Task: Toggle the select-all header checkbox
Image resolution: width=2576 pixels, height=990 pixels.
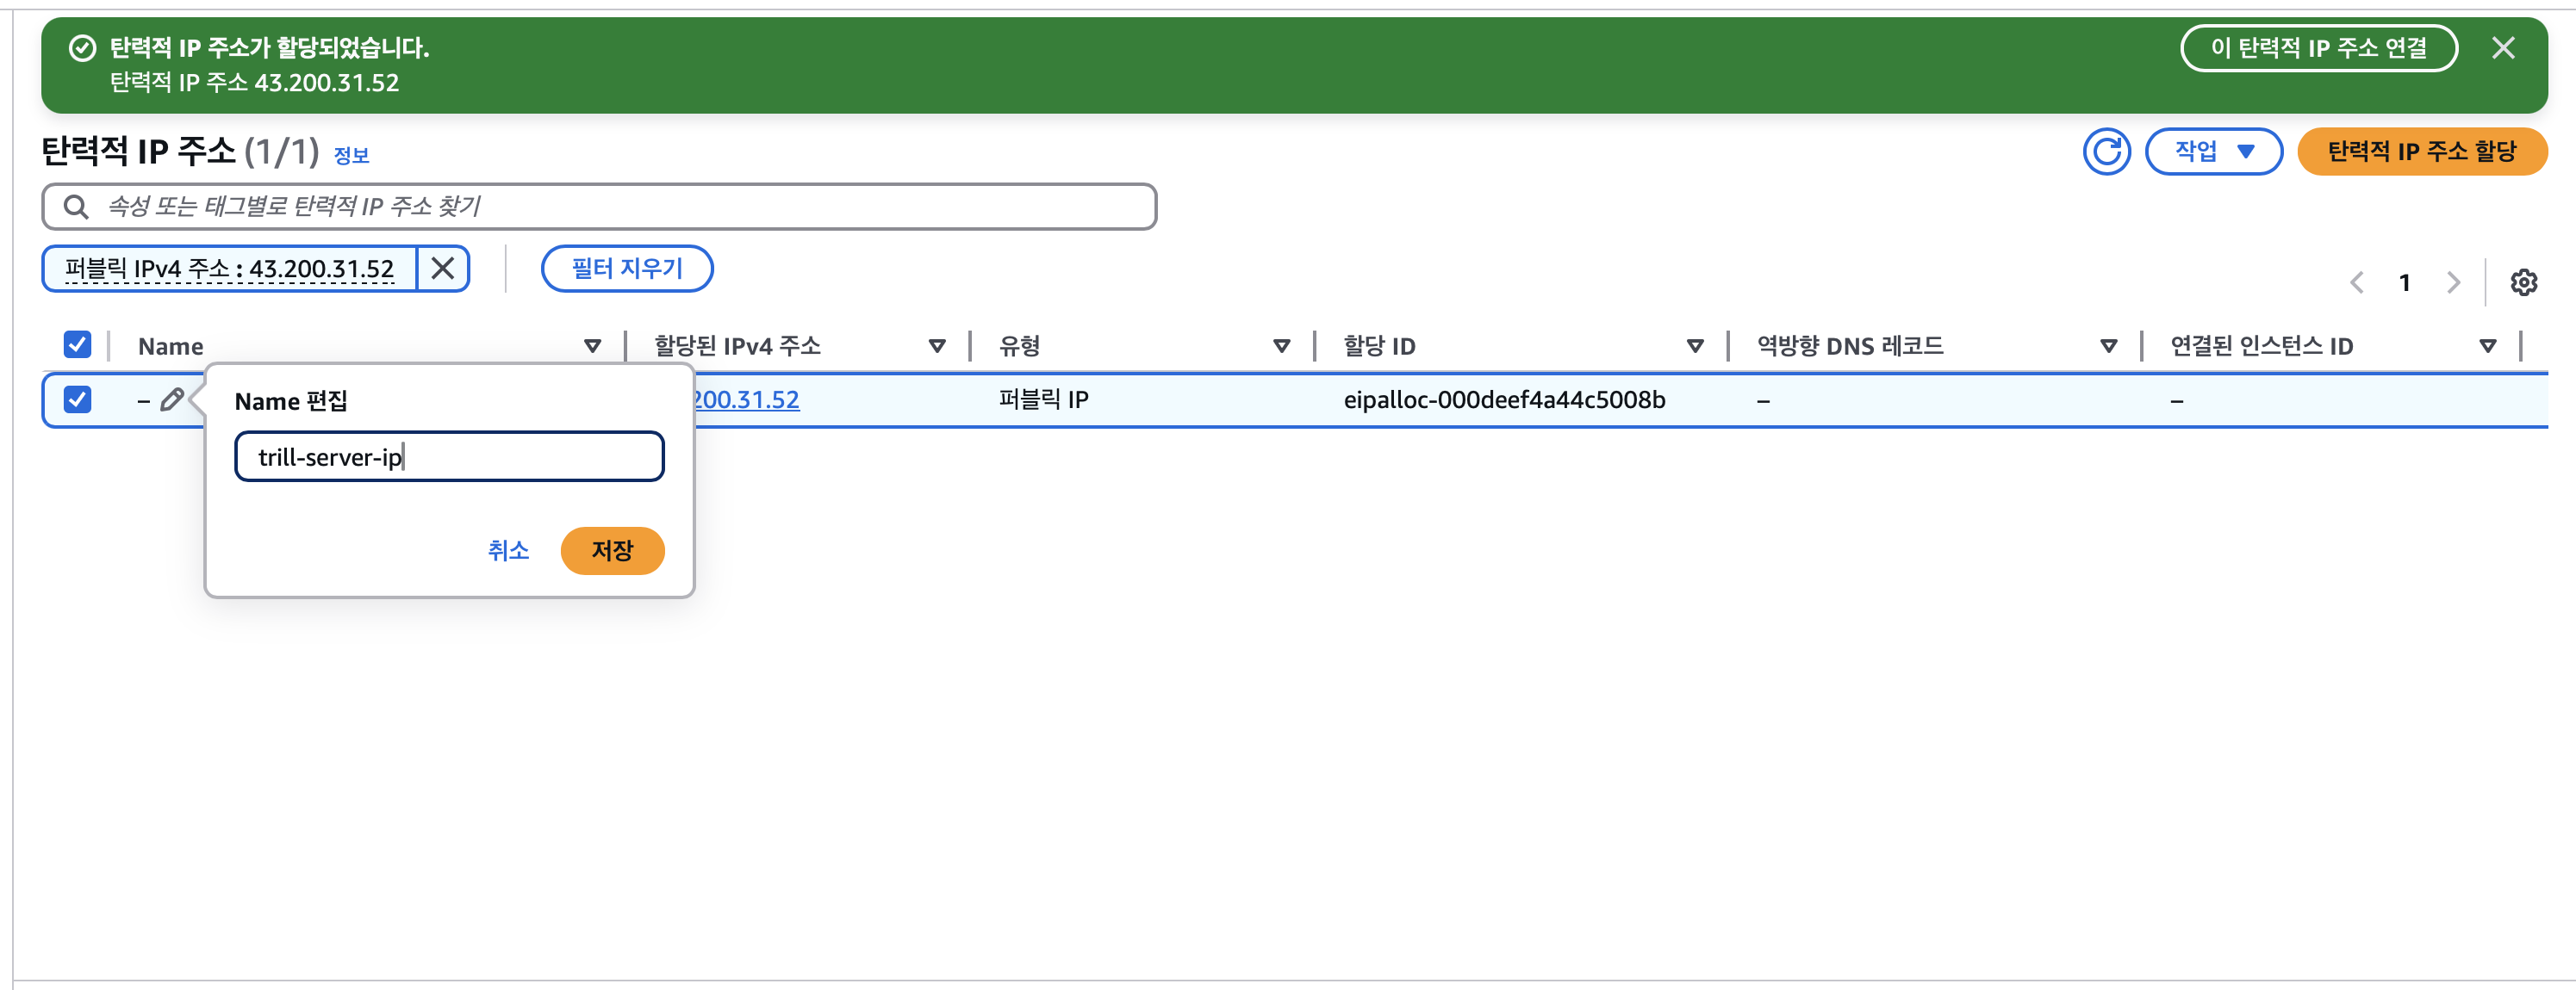Action: coord(77,344)
